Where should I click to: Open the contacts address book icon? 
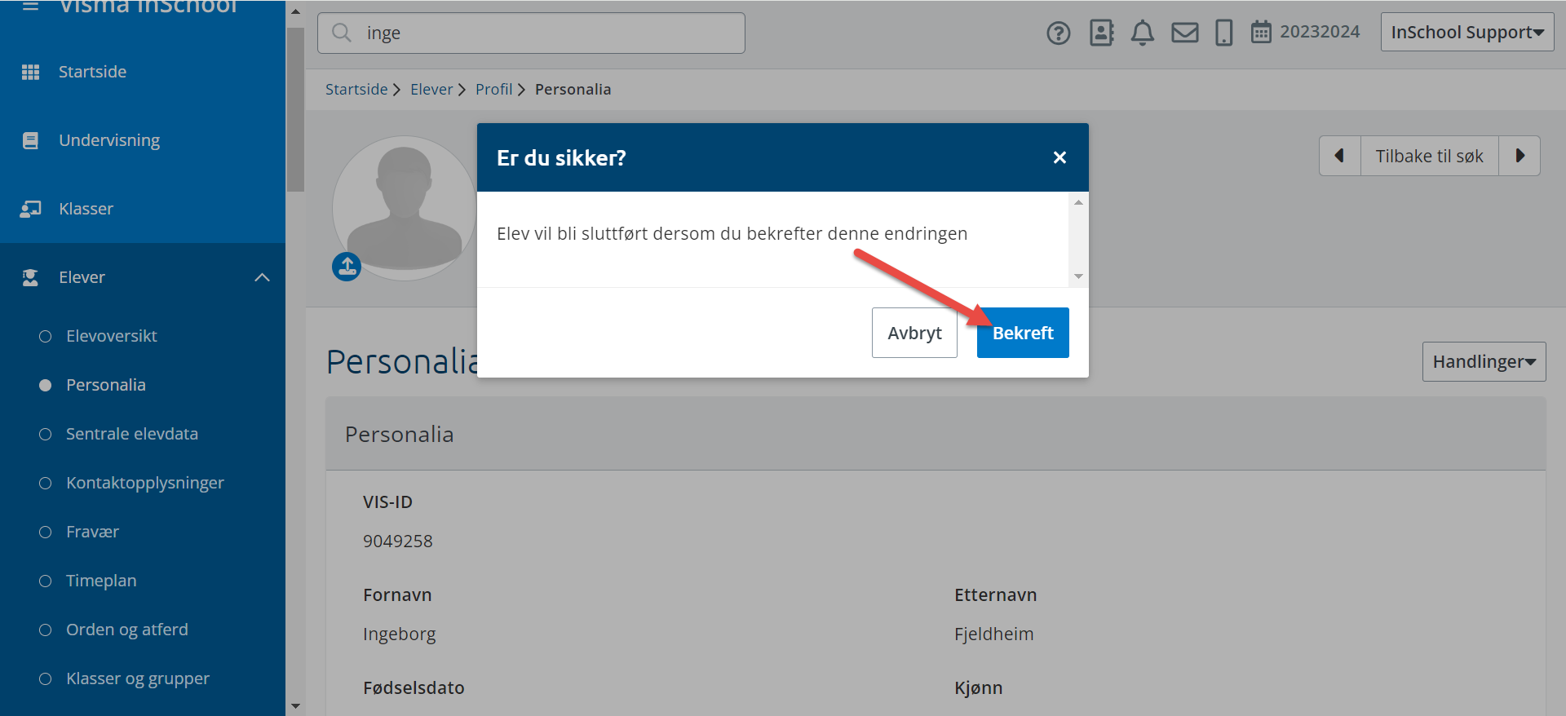click(x=1102, y=33)
